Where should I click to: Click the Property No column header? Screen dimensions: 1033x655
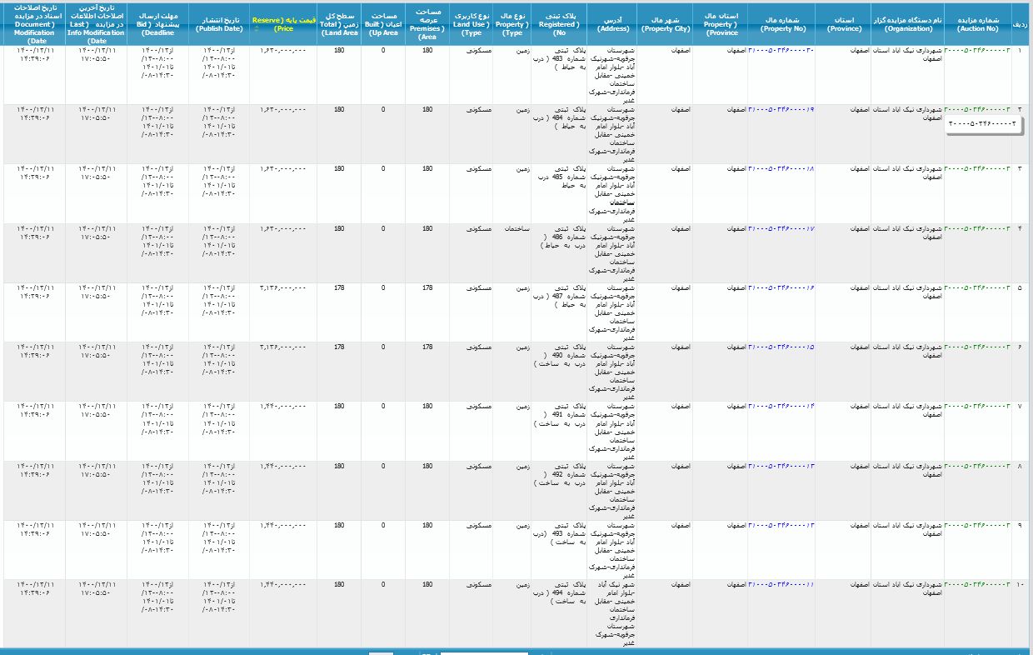781,22
